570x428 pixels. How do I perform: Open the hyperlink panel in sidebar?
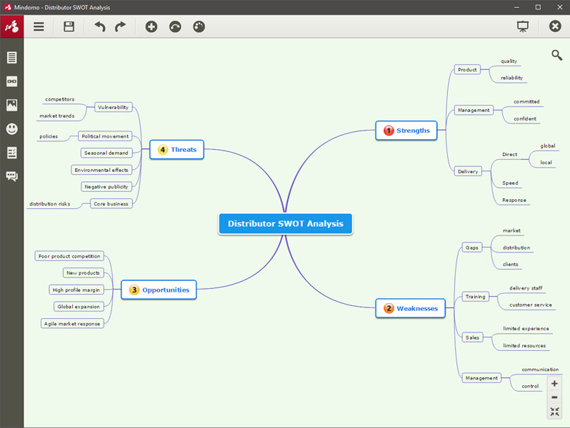(11, 81)
